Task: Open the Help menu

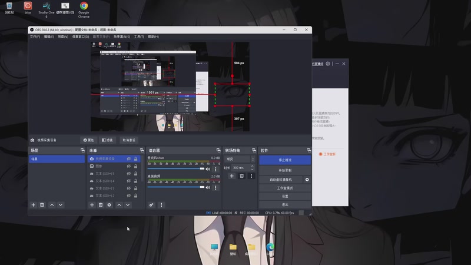Action: click(153, 37)
